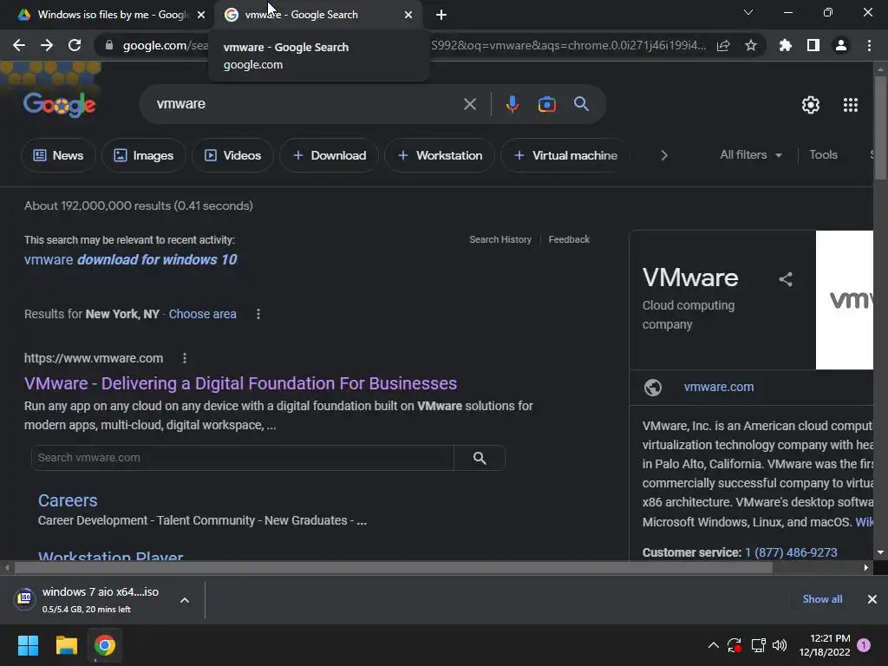Show more search filter chips arrow

tap(664, 155)
